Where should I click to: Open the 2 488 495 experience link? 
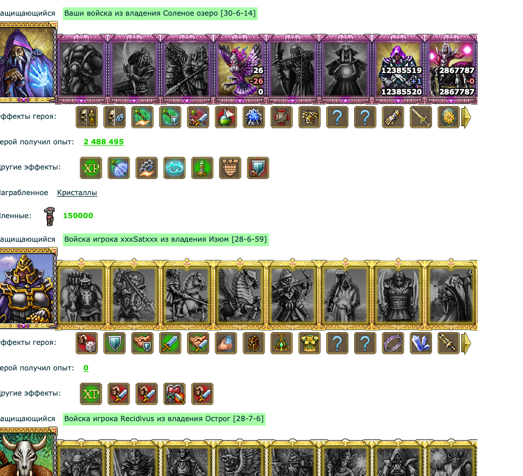[x=104, y=142]
